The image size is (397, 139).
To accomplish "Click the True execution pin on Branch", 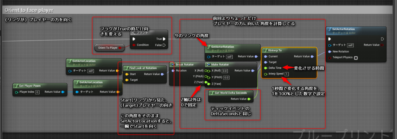I will [164, 39].
